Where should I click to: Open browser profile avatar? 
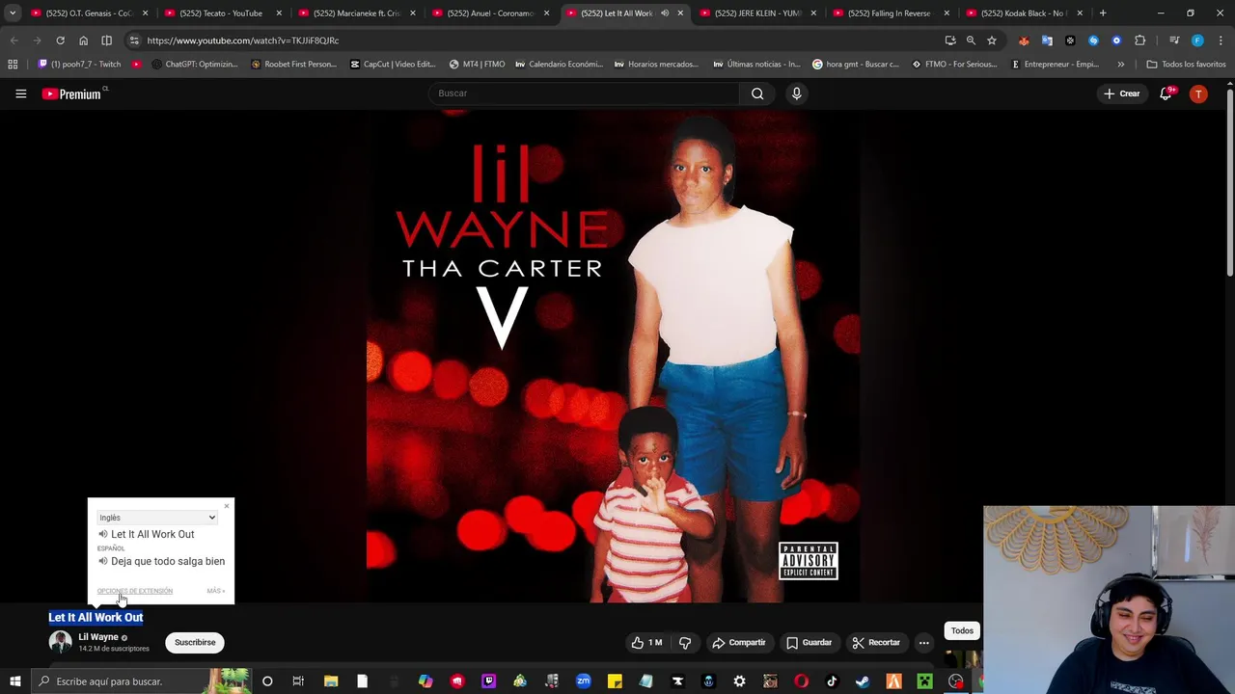pyautogui.click(x=1197, y=40)
